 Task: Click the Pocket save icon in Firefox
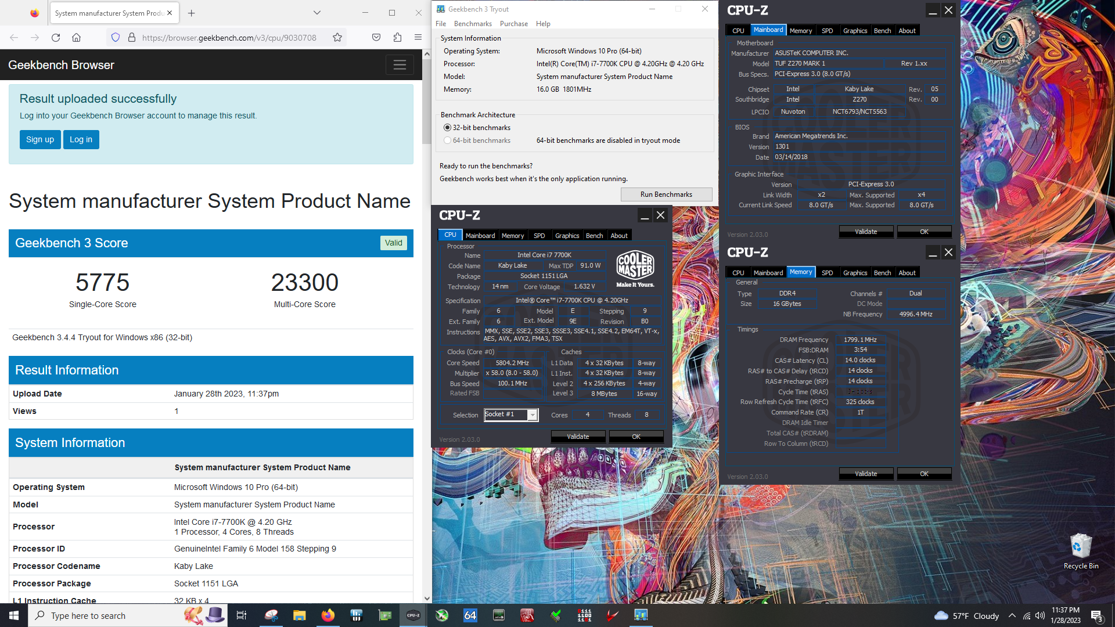coord(376,38)
